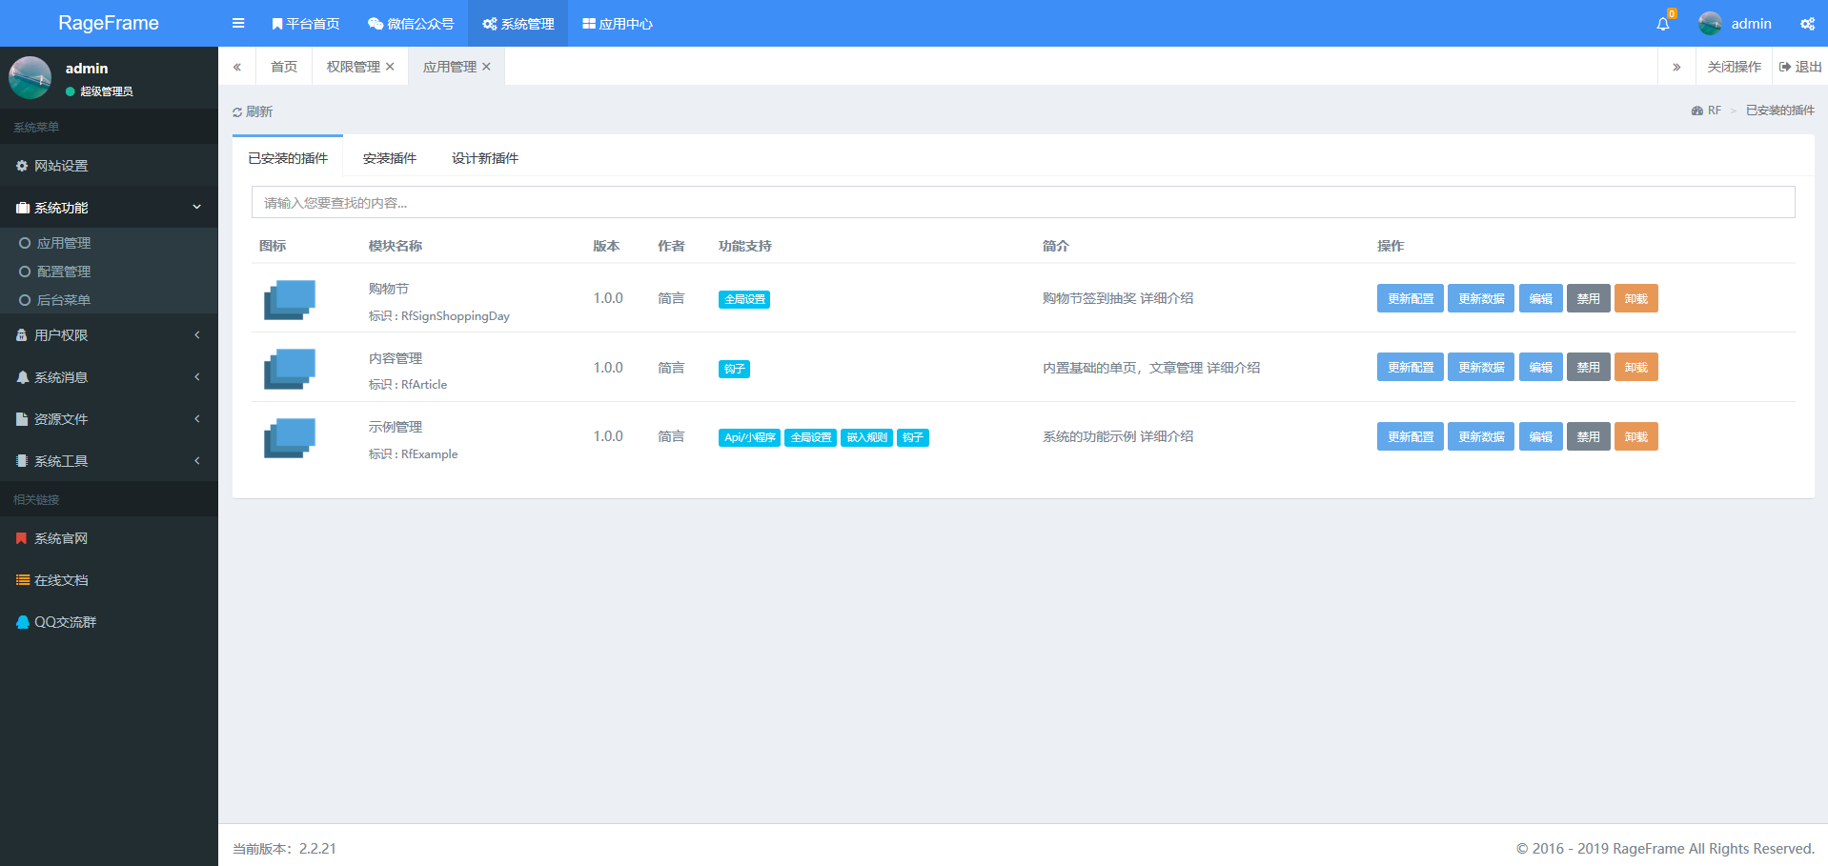Click the 示例管理 plugin icon thumbnail
The image size is (1828, 866).
pos(290,437)
